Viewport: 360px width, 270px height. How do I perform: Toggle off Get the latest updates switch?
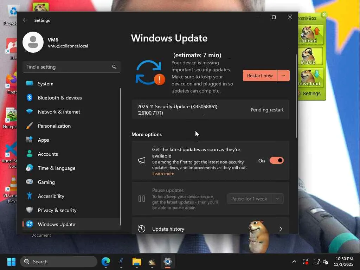pyautogui.click(x=277, y=160)
